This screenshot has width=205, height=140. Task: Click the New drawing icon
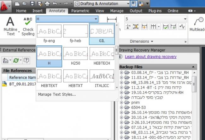click(17, 4)
